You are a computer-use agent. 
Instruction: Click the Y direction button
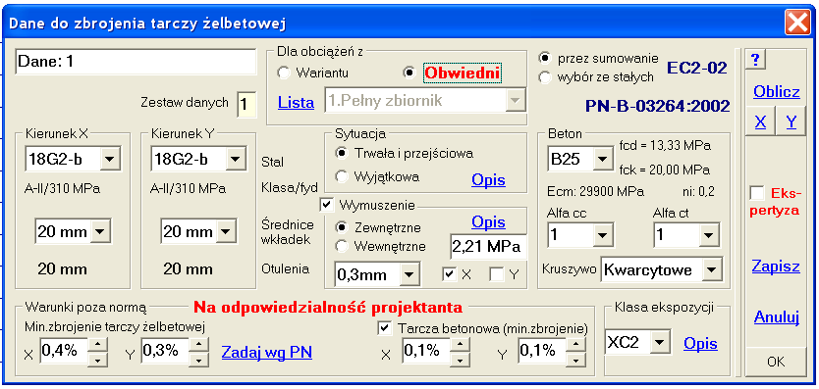(x=792, y=122)
